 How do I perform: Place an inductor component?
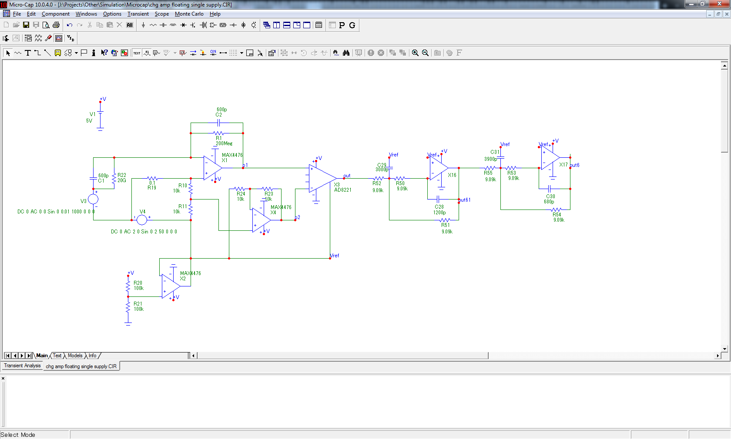(173, 25)
